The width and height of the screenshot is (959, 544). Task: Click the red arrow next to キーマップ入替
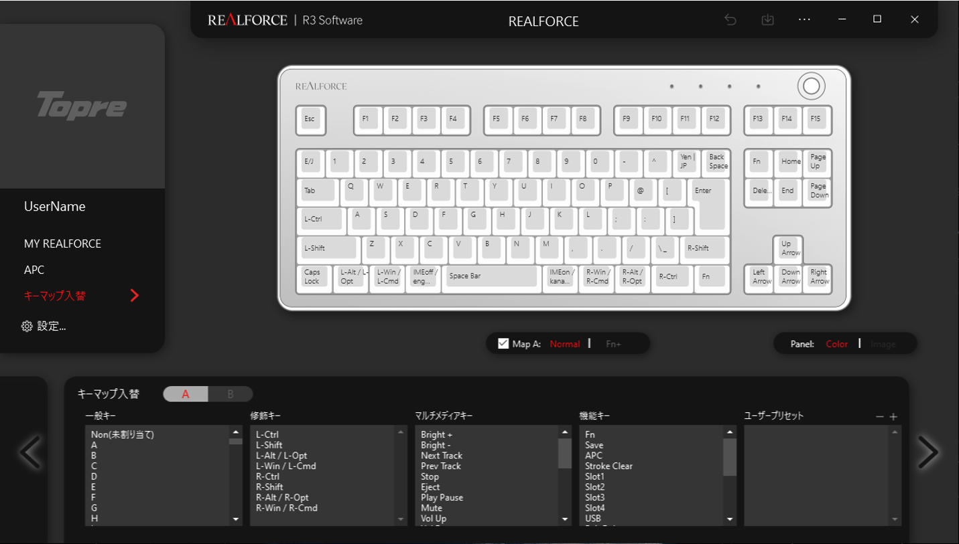tap(135, 295)
